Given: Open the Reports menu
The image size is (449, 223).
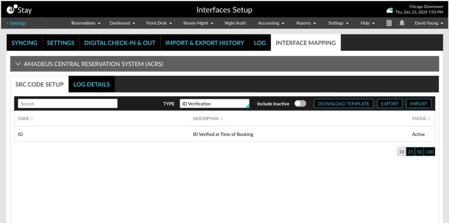Looking at the screenshot, I should pyautogui.click(x=306, y=23).
